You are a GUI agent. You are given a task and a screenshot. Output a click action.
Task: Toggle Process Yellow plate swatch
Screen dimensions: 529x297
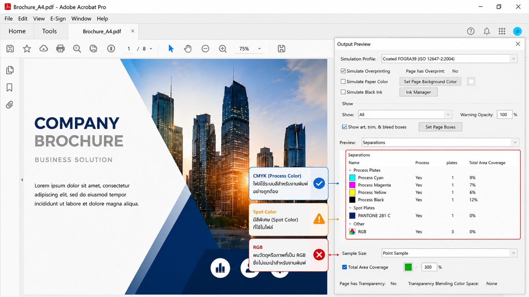[352, 192]
